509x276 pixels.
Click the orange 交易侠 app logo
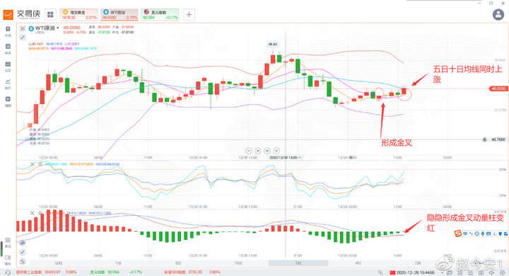tap(8, 15)
